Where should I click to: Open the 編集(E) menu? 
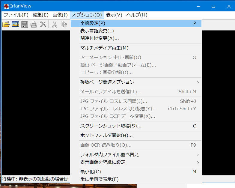coord(40,15)
